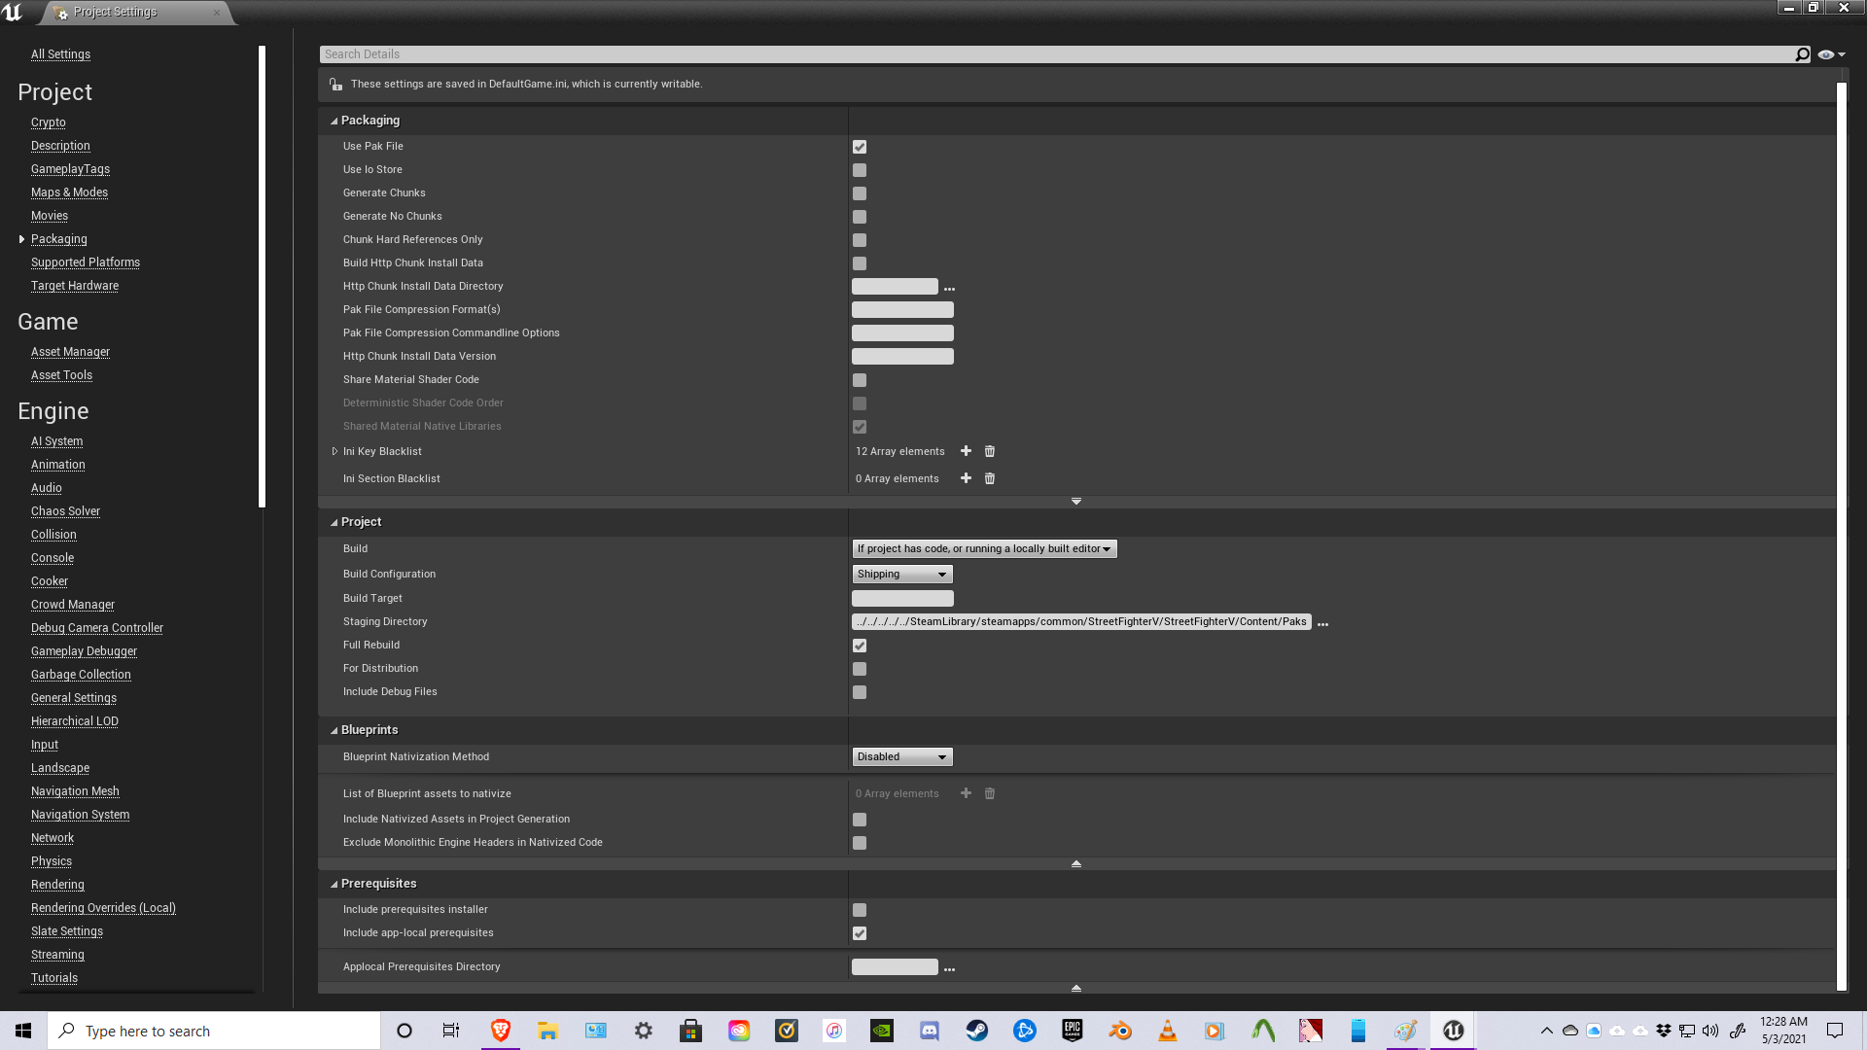The width and height of the screenshot is (1867, 1050).
Task: Click the add element icon for Ini Section Blacklist
Action: [966, 478]
